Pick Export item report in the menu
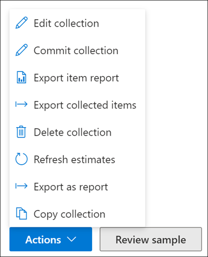The image size is (208, 257). (77, 78)
